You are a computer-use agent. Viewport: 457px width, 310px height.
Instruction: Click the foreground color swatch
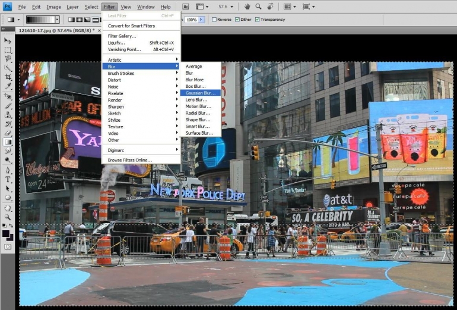(x=6, y=233)
